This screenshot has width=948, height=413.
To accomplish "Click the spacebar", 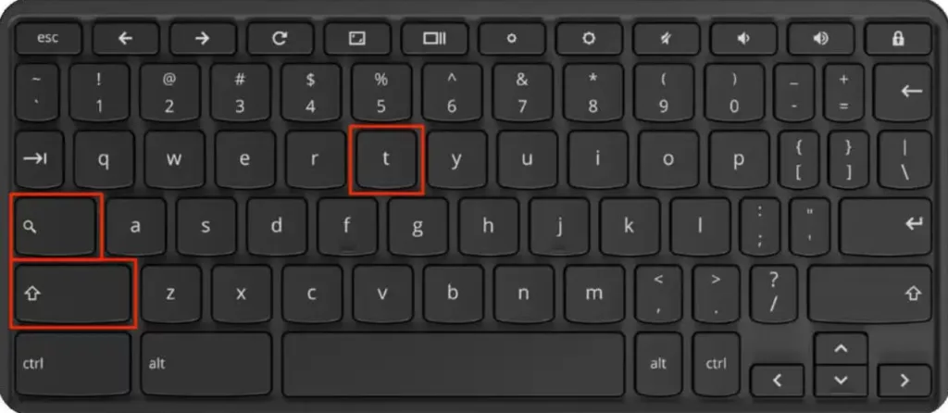I will coord(454,364).
